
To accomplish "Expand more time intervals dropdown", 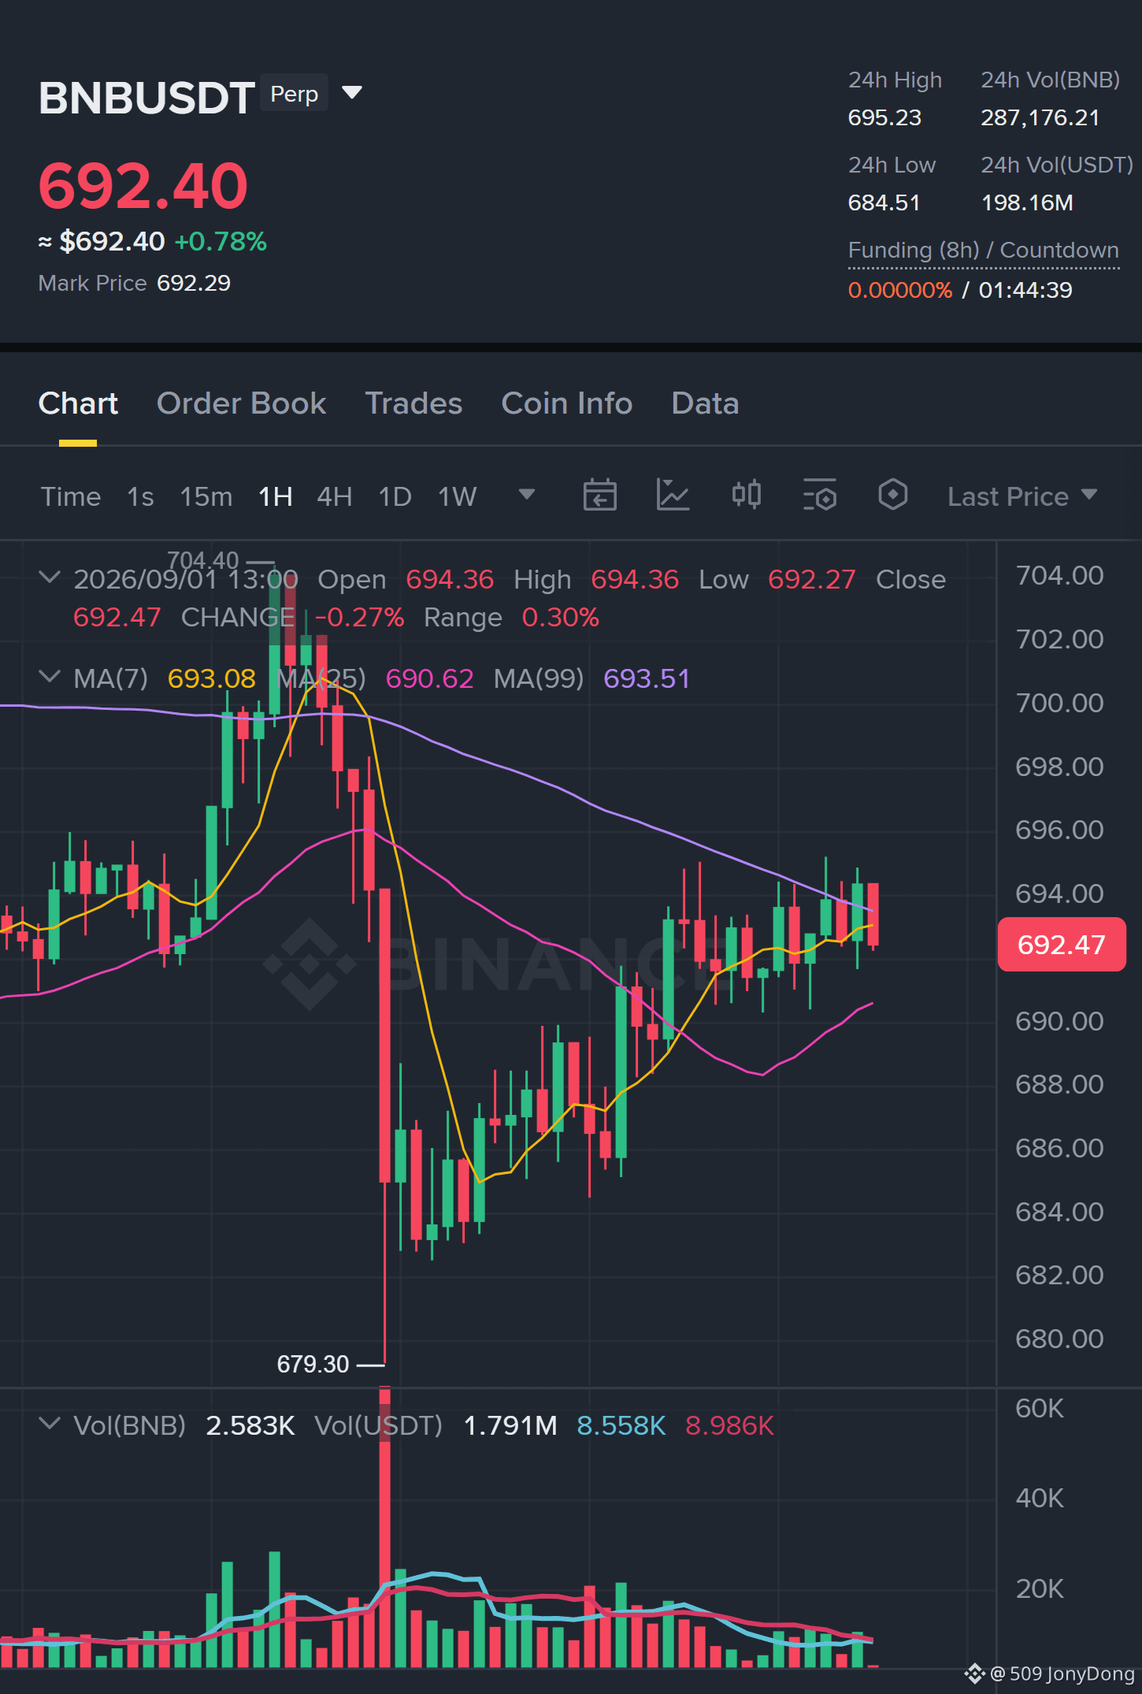I will point(527,495).
